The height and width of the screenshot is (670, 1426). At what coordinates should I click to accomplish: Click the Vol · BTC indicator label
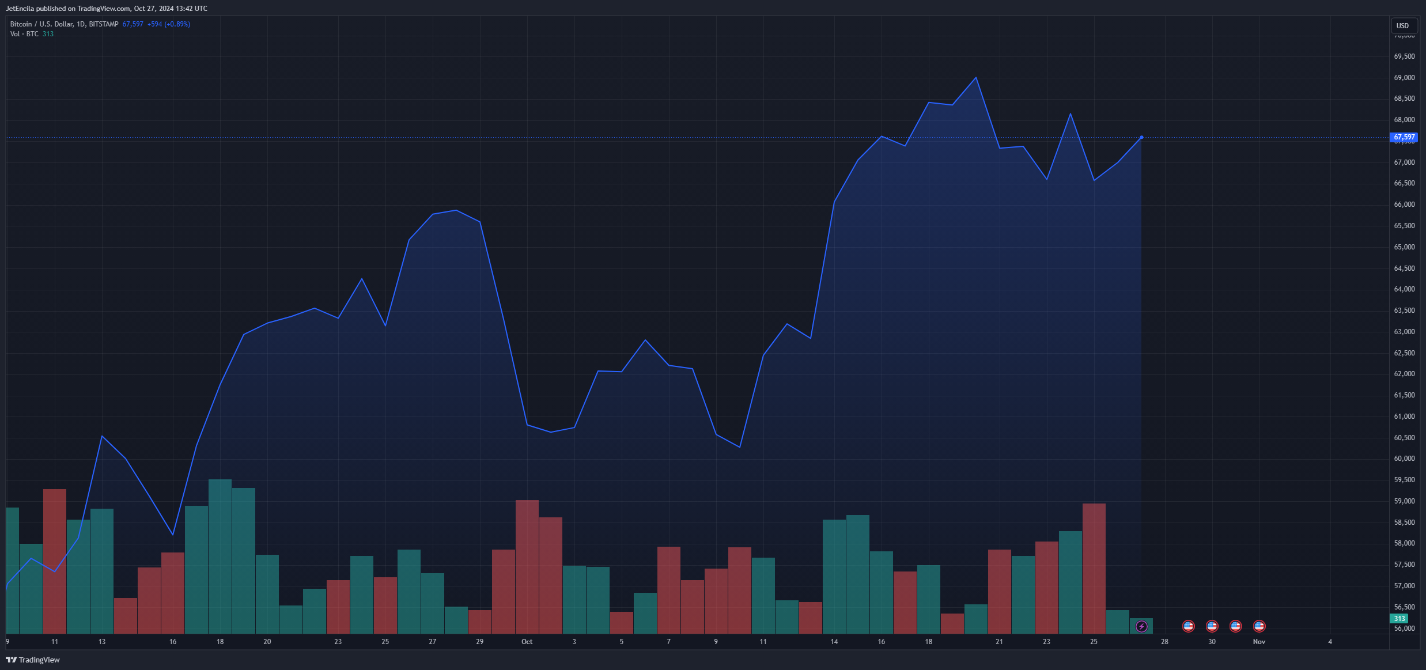(x=24, y=34)
